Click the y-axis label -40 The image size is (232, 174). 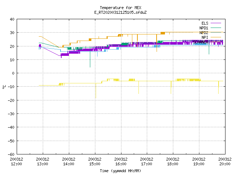pos(11,127)
